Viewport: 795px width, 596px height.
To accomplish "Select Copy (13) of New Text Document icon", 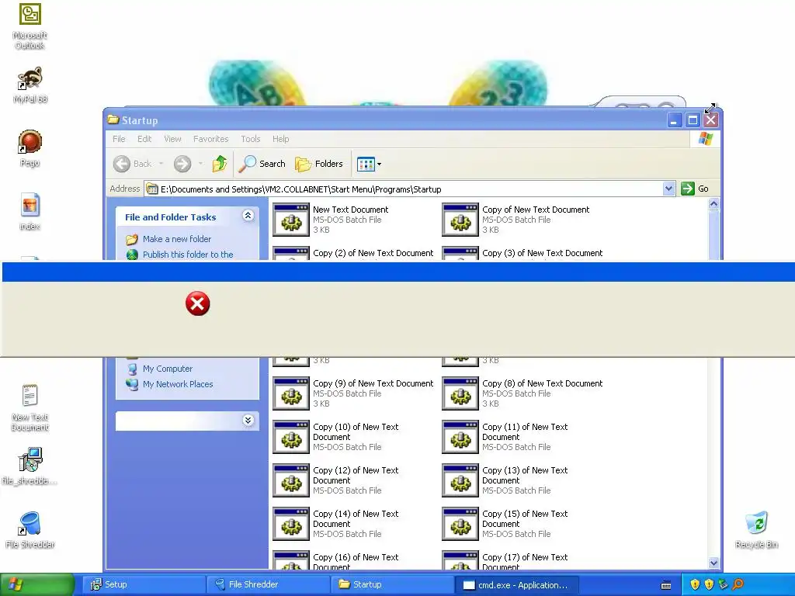I will coord(460,480).
